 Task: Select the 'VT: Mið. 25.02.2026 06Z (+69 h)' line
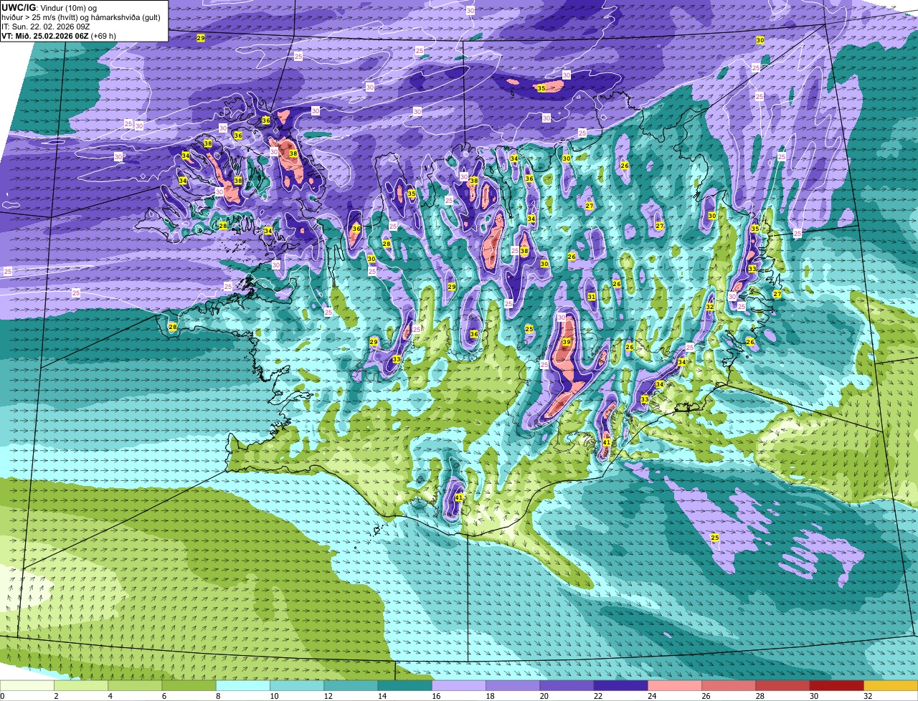(x=59, y=36)
